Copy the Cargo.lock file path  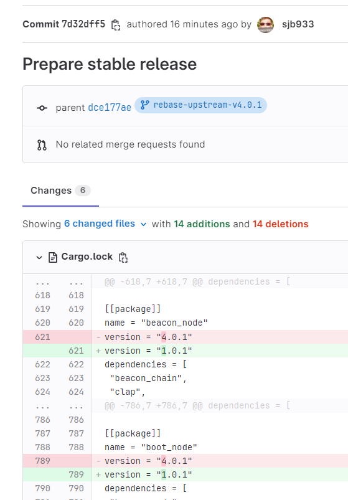pos(123,257)
